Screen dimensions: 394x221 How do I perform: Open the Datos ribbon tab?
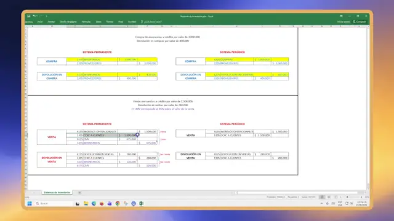click(x=98, y=22)
